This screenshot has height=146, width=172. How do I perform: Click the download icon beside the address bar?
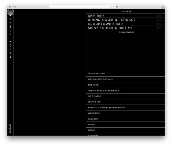point(117,7)
